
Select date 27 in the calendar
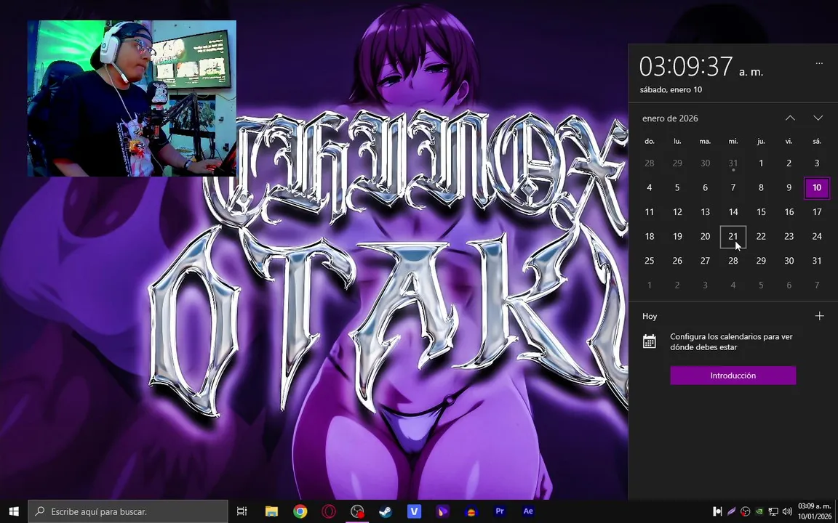705,261
